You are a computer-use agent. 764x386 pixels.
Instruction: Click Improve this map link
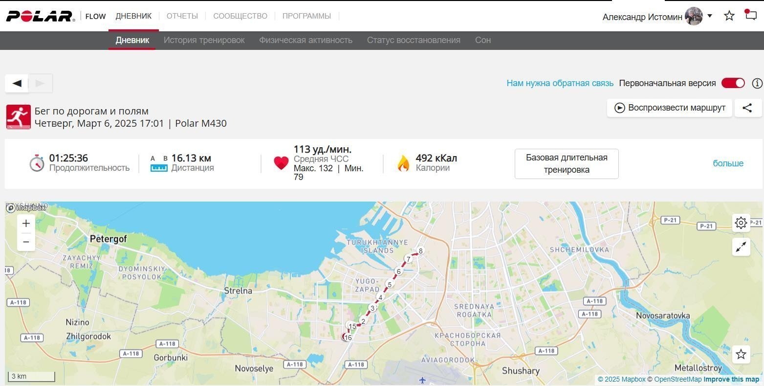pyautogui.click(x=731, y=379)
